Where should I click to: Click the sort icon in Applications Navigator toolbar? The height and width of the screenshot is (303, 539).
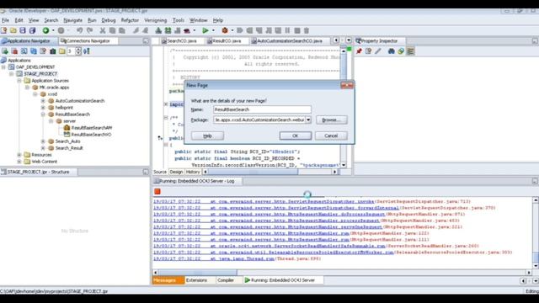coord(86,51)
